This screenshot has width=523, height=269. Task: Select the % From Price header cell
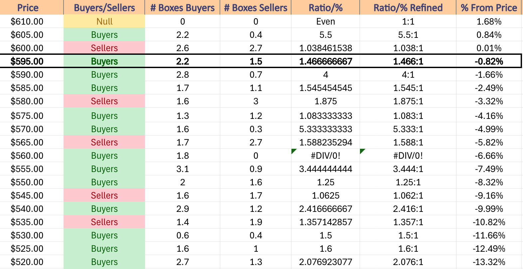[x=489, y=7]
